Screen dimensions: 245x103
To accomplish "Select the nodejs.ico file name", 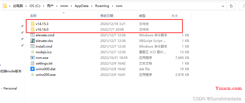I will point(44,52).
